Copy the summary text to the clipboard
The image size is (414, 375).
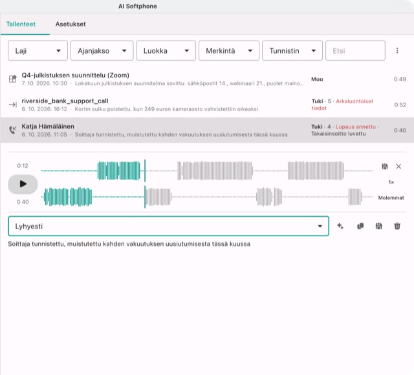tap(360, 226)
